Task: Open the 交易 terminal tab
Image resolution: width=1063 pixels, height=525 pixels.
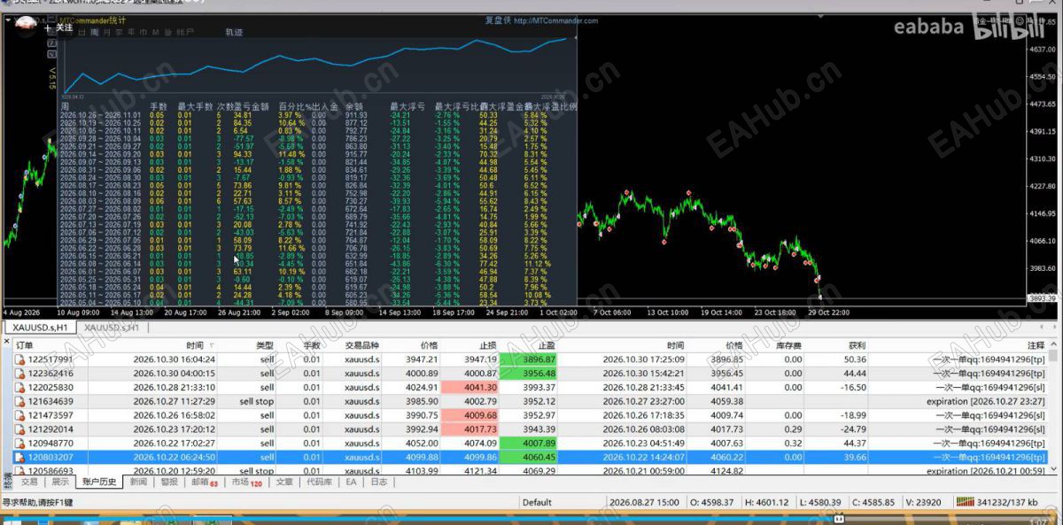Action: point(29,483)
